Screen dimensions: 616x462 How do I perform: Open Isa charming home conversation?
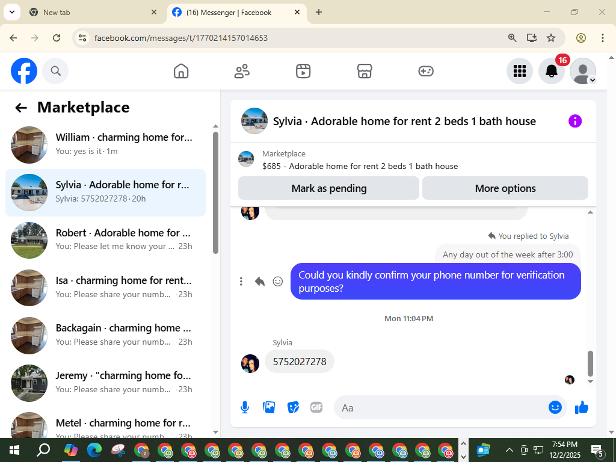coord(105,288)
